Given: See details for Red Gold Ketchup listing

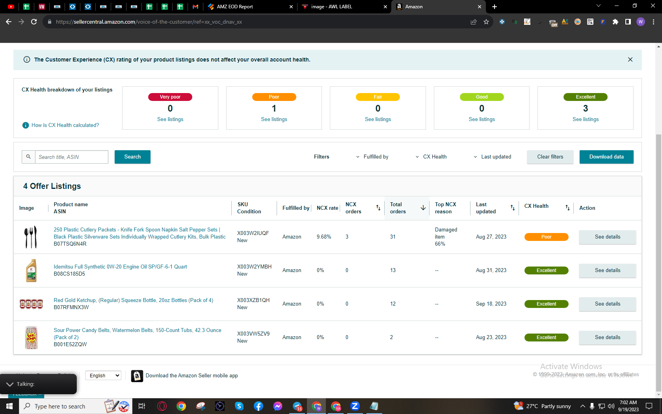Looking at the screenshot, I should click(x=607, y=304).
